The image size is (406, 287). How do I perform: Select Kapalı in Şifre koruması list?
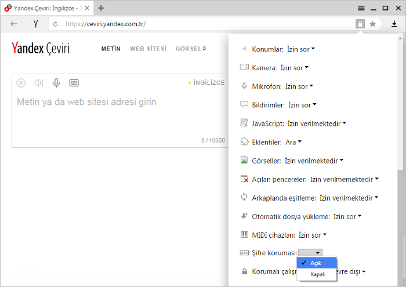(317, 274)
